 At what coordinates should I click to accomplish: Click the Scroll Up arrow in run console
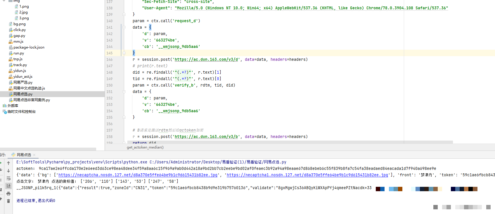pos(8,163)
